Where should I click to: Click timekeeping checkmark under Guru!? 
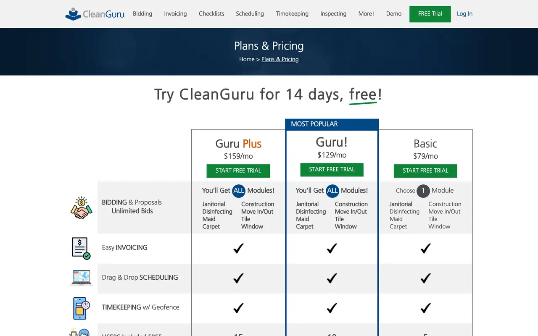coord(332,308)
